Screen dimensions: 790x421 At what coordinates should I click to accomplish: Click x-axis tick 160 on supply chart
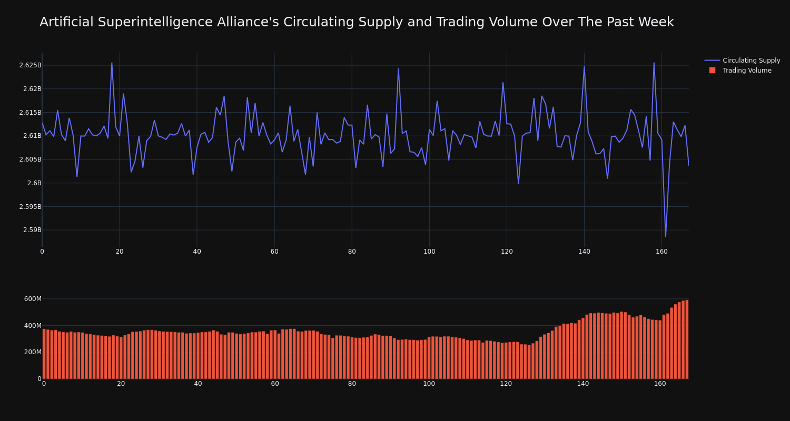coord(661,252)
